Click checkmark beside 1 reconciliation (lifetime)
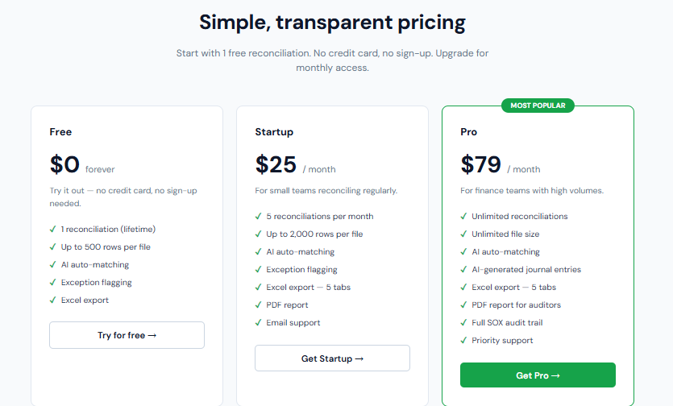Screen dimensions: 673x406 pyautogui.click(x=52, y=230)
